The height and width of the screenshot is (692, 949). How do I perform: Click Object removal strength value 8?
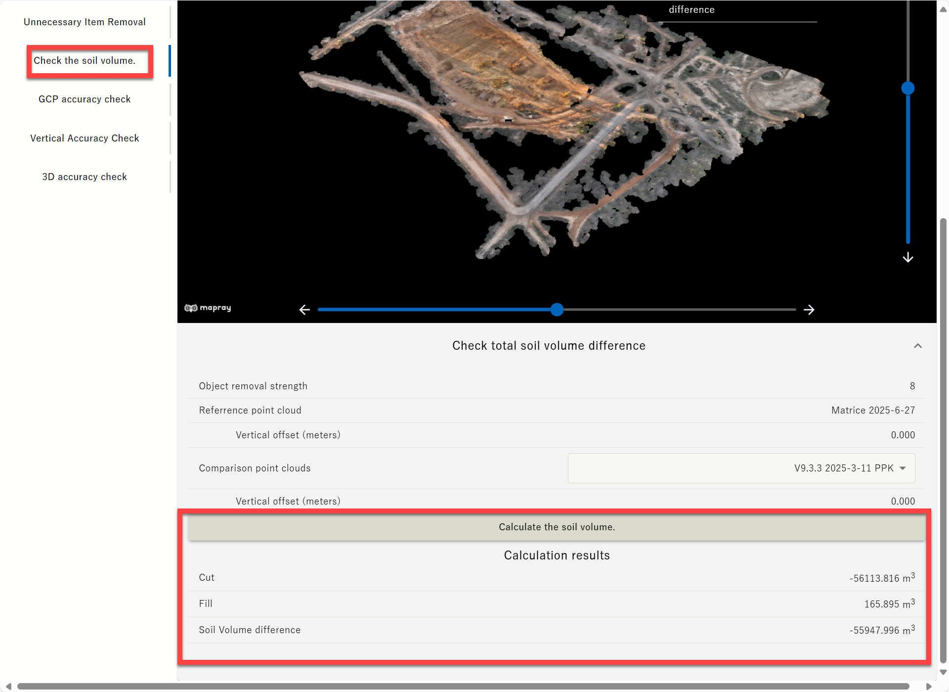tap(912, 386)
